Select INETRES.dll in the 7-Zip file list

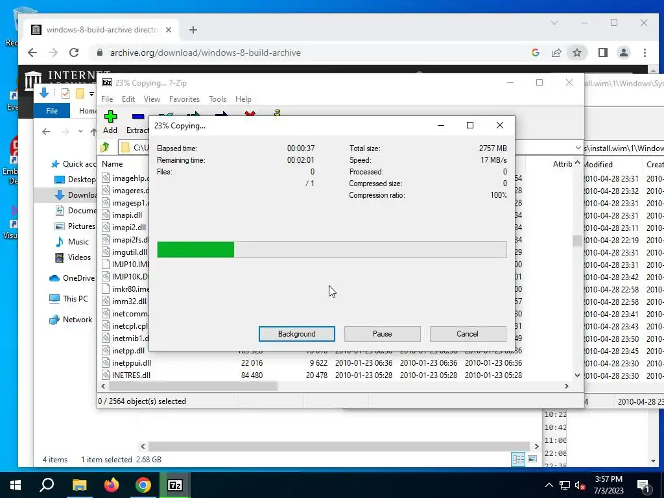coord(131,375)
